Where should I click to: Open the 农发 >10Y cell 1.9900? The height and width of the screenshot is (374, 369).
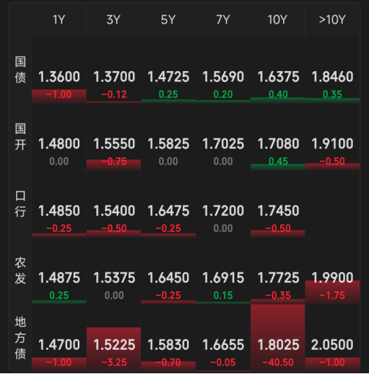pyautogui.click(x=332, y=271)
